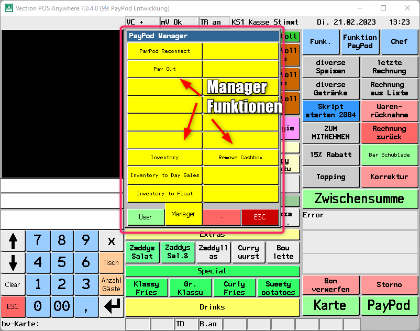Screen dimensions: 420x331
Task: Click Inventory to Float
Action: click(164, 193)
